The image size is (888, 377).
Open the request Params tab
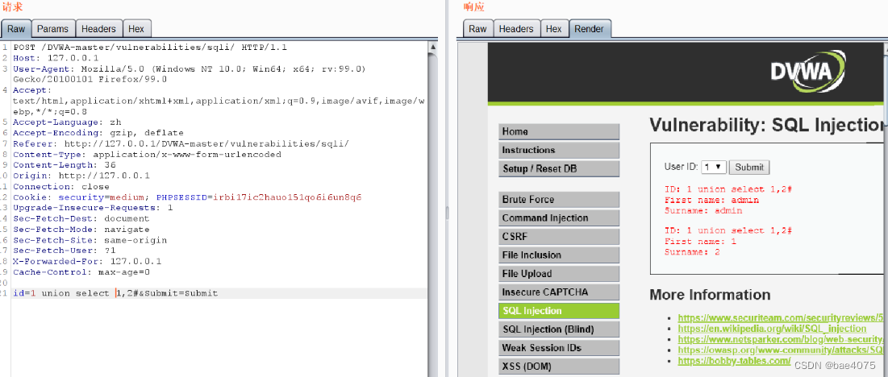[x=52, y=29]
